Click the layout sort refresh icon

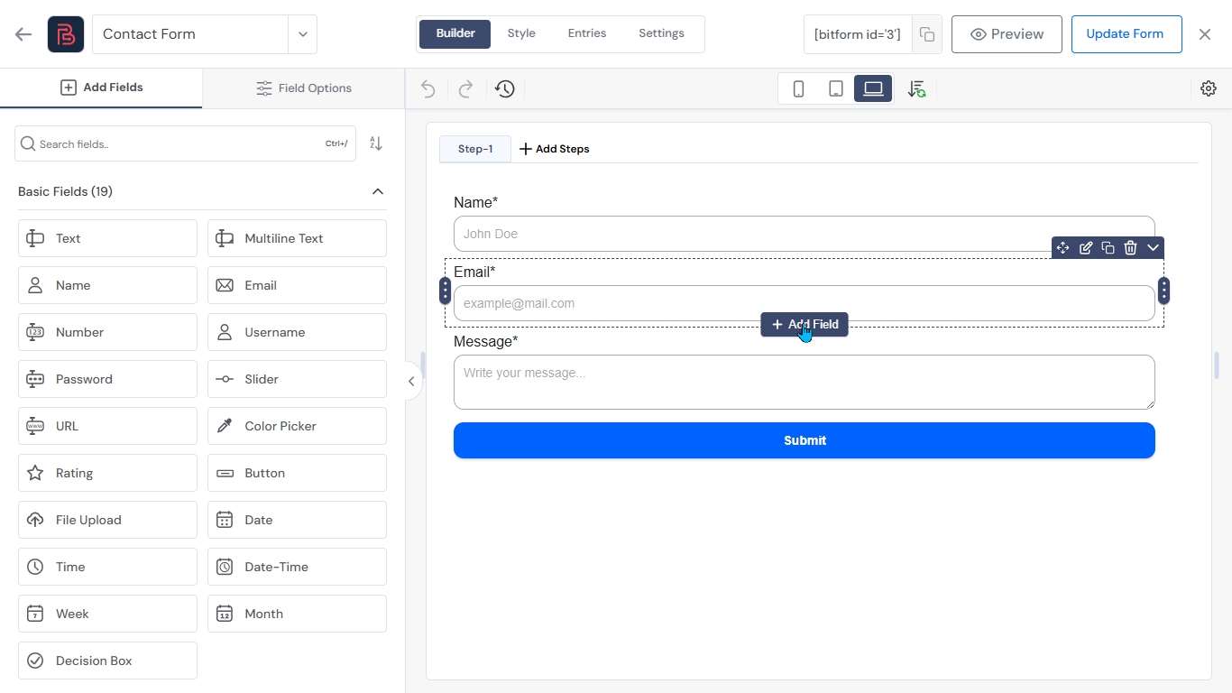click(x=916, y=88)
